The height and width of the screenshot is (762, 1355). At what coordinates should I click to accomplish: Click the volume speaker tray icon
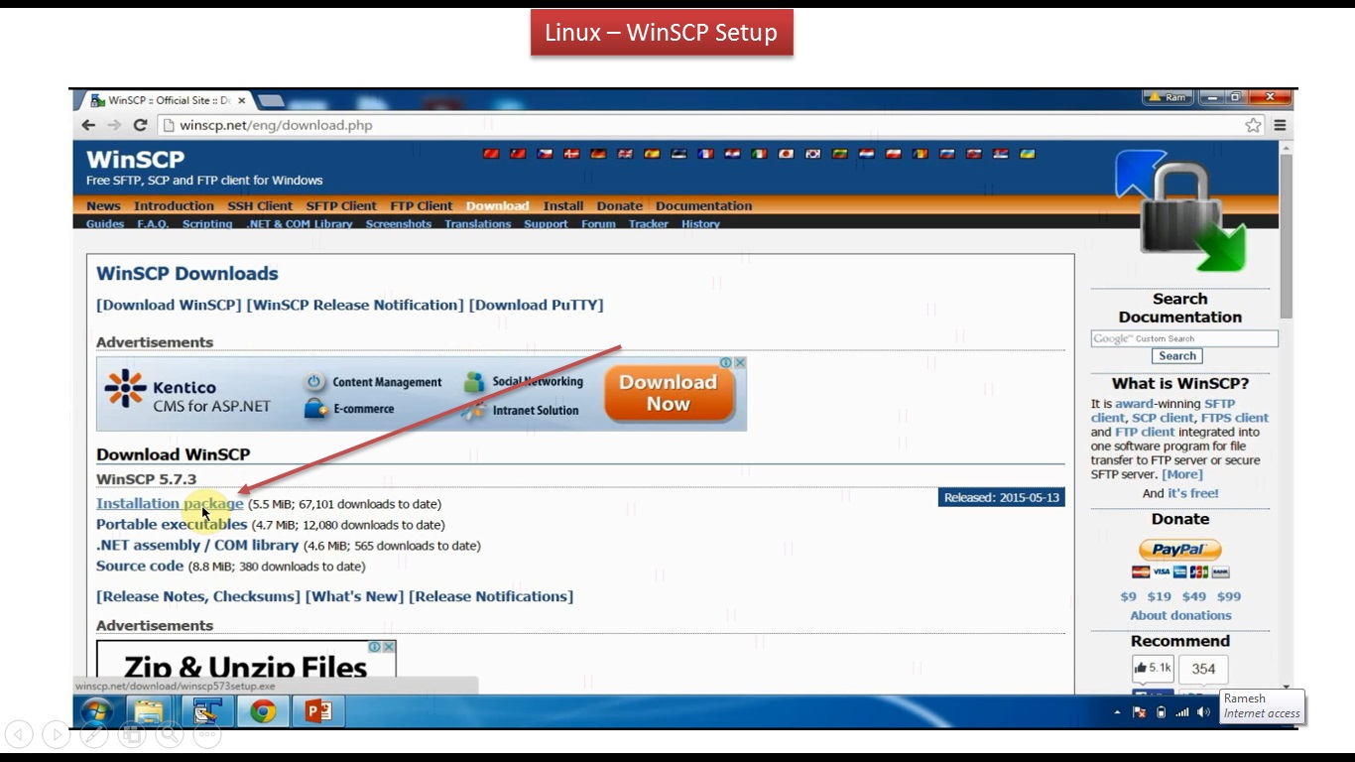pyautogui.click(x=1203, y=712)
